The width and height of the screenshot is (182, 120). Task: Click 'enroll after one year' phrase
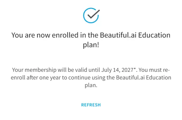(36, 77)
